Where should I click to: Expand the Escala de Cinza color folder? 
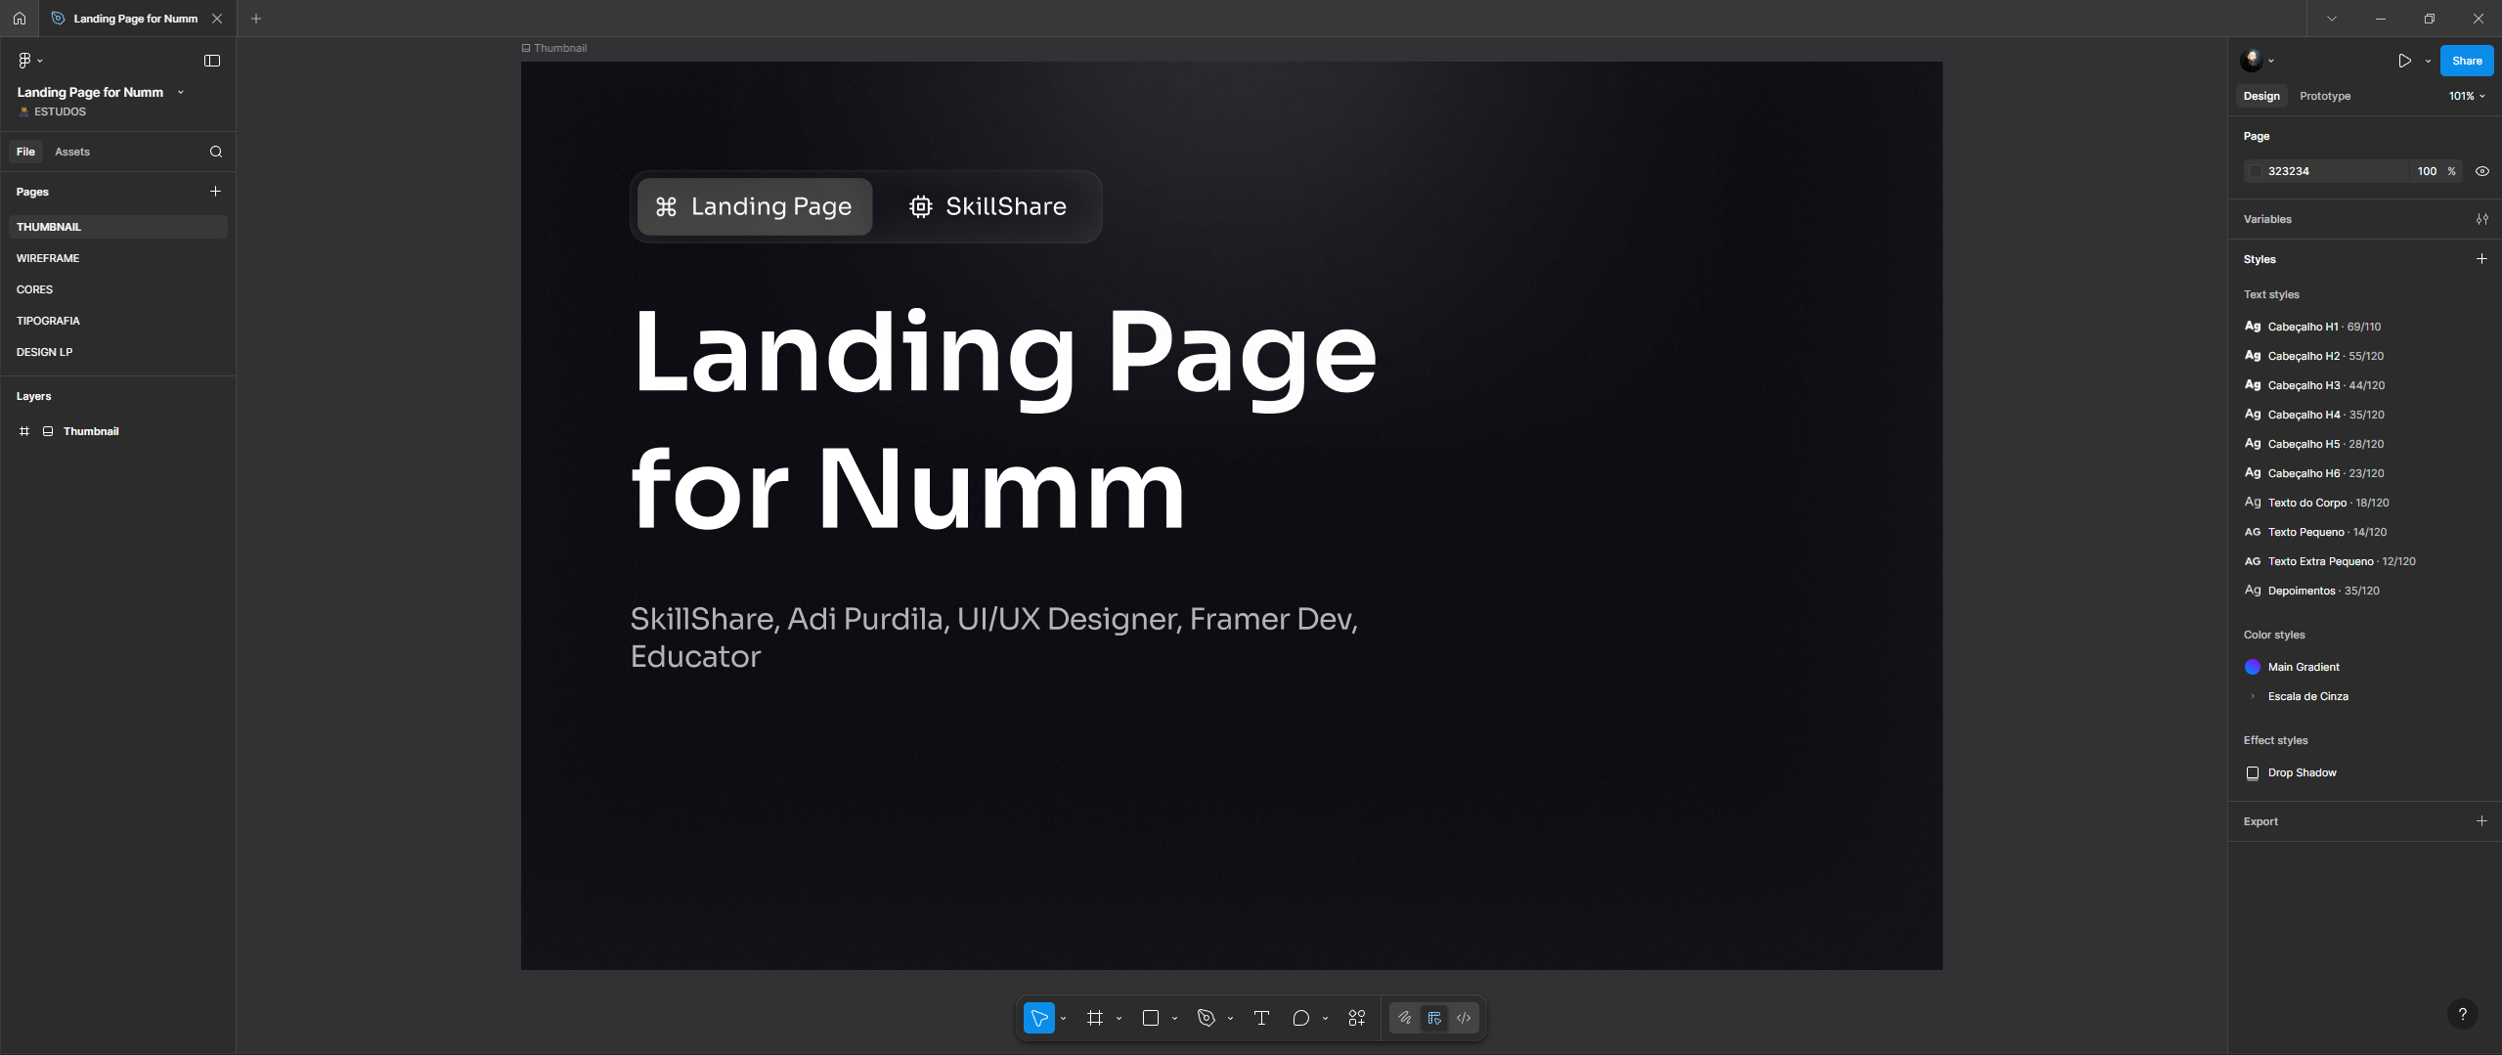[x=2253, y=696]
